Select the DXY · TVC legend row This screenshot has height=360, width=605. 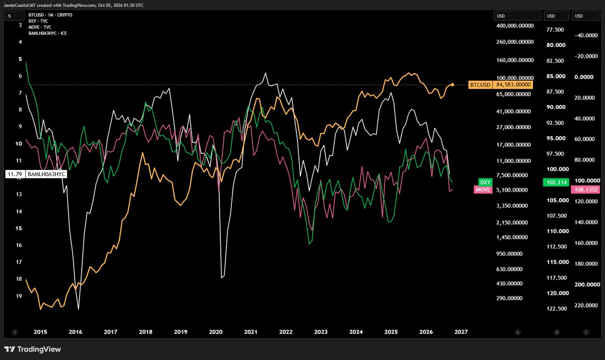(x=38, y=21)
